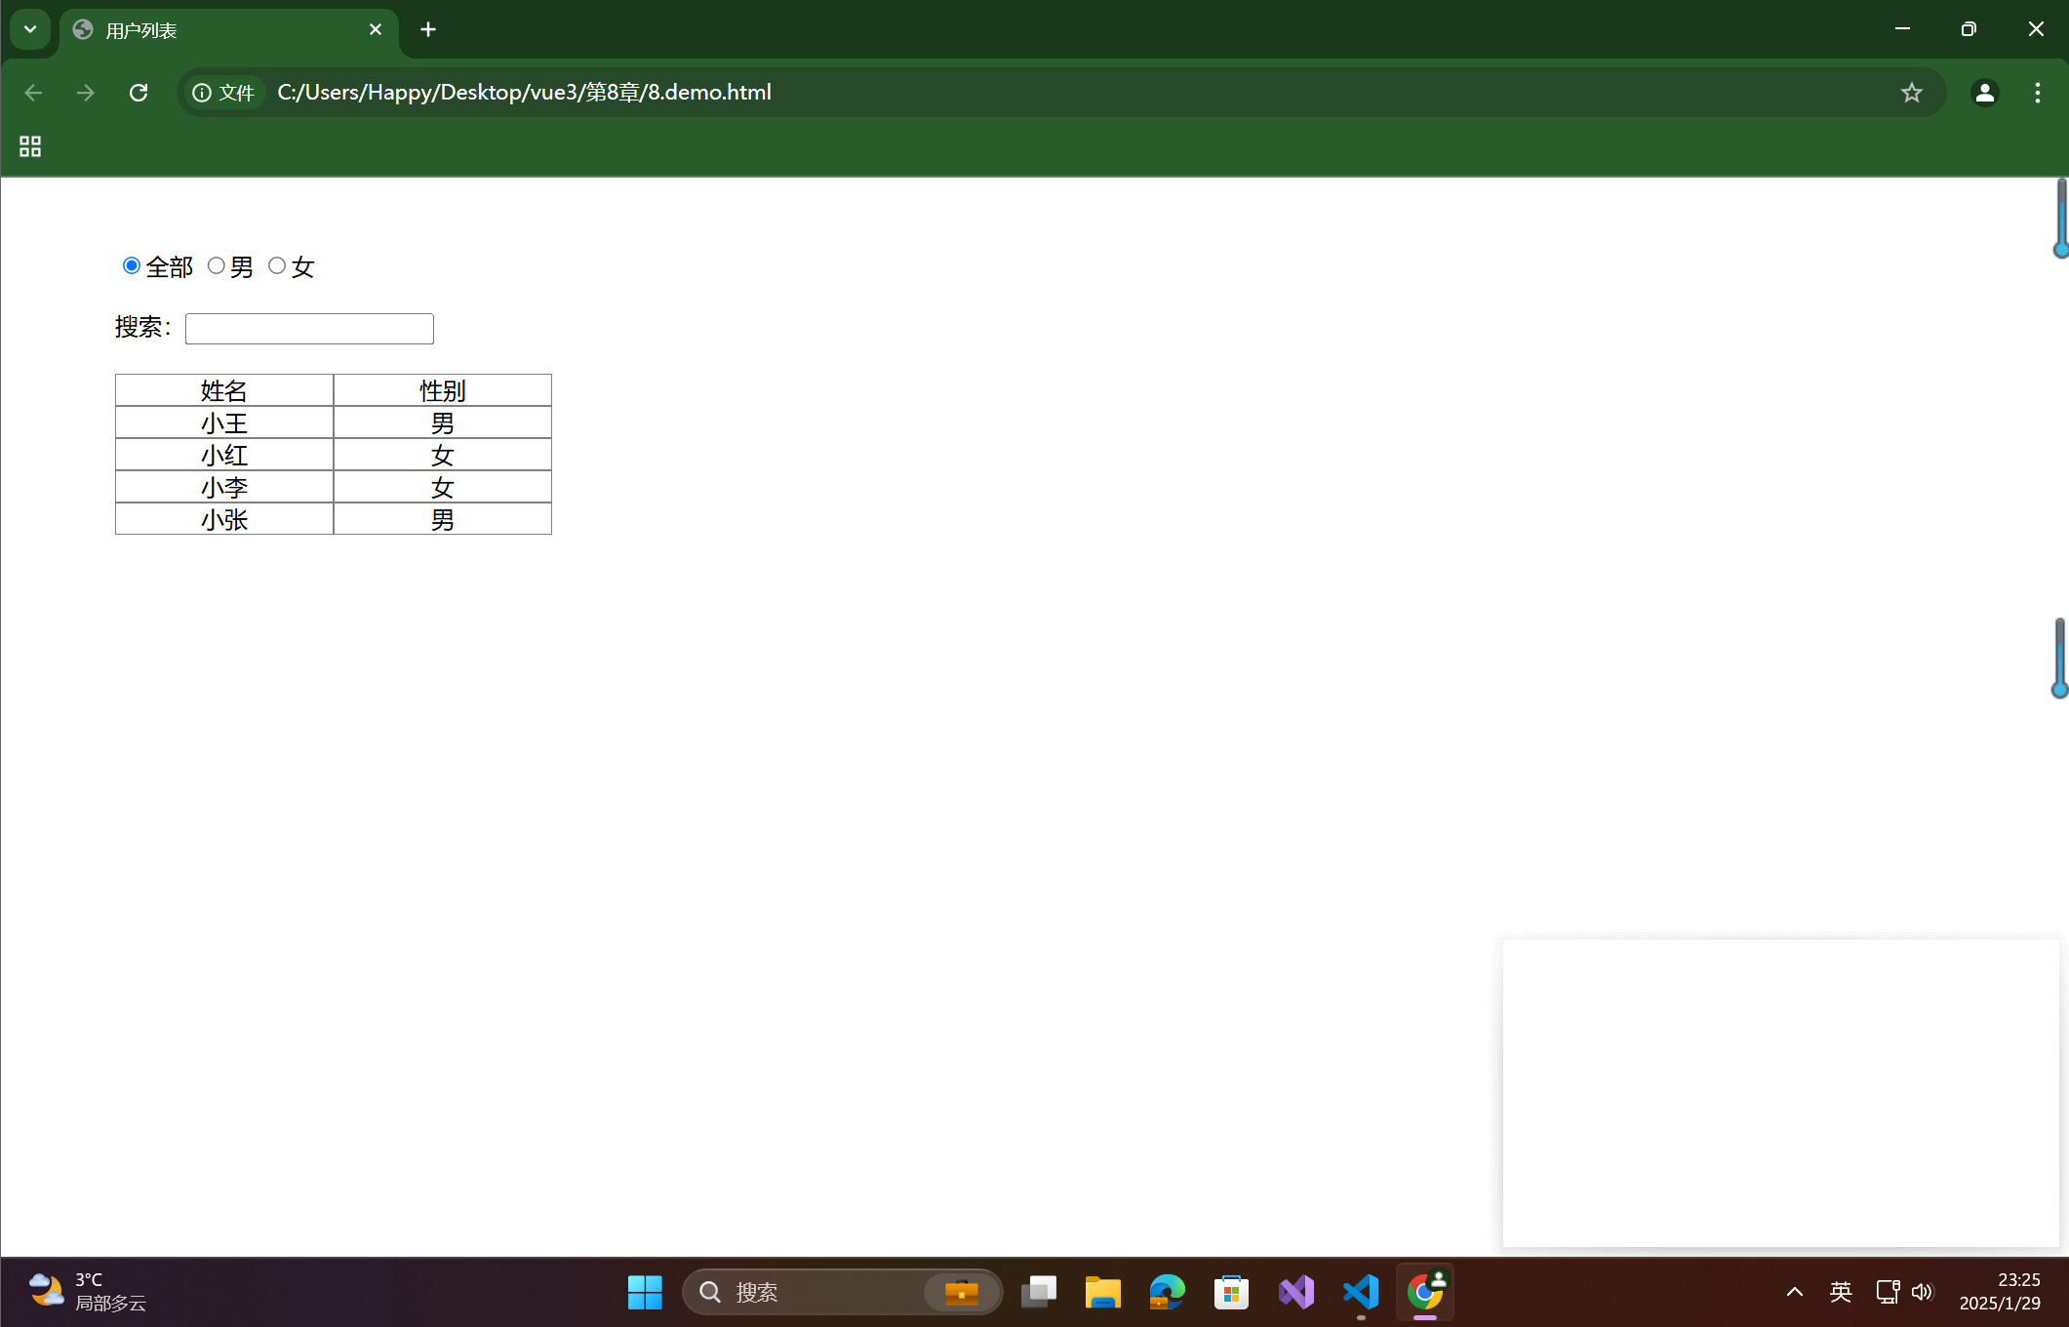Select the 男 radio button

point(217,265)
